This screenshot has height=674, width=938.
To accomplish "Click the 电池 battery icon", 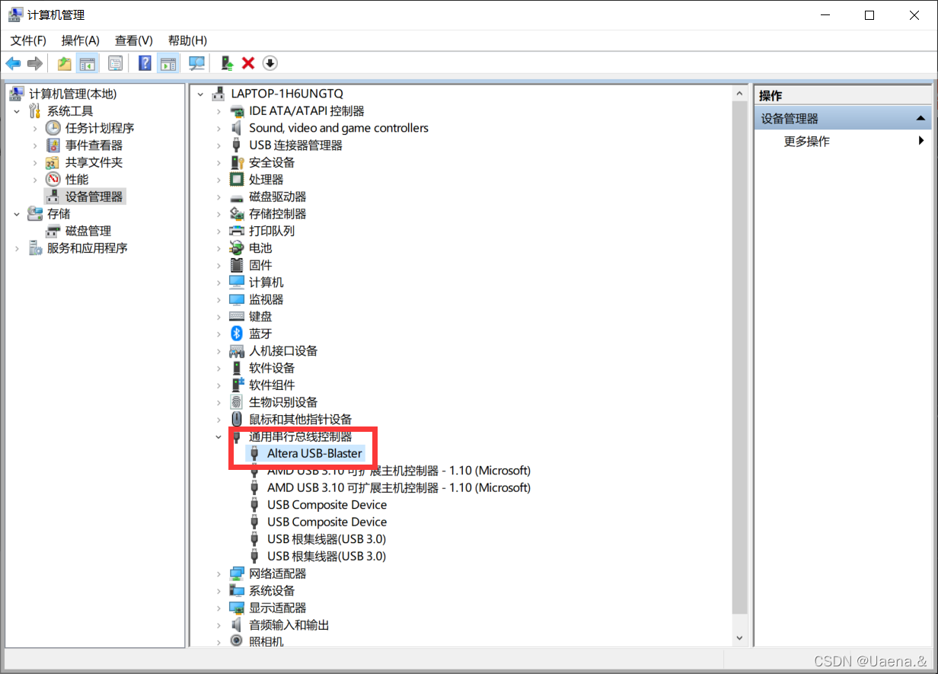I will 237,248.
